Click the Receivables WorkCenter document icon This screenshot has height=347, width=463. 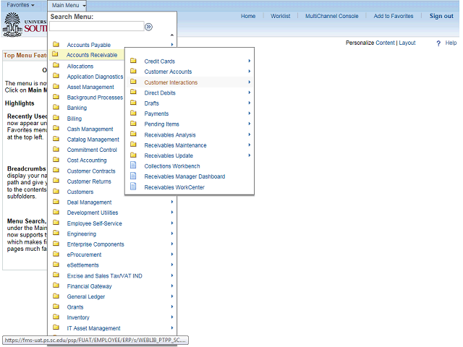coord(133,187)
